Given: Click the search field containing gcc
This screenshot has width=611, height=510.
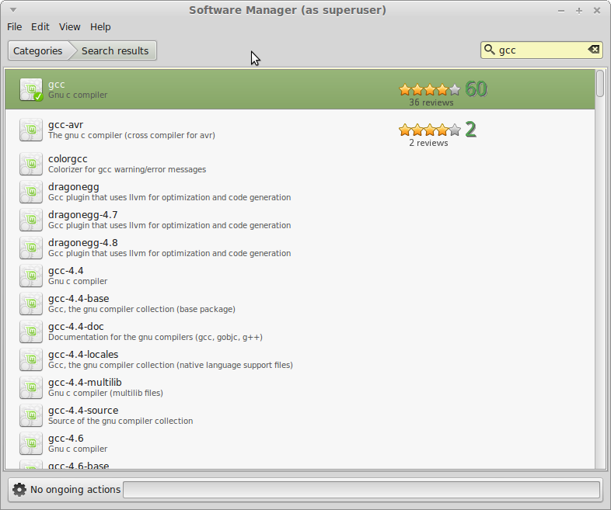Looking at the screenshot, I should [x=542, y=50].
